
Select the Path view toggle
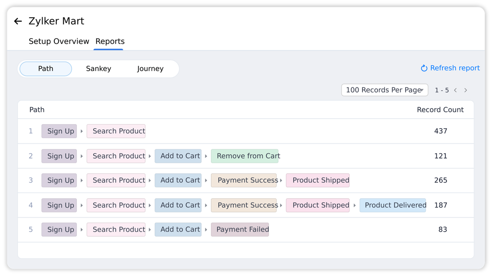click(46, 69)
